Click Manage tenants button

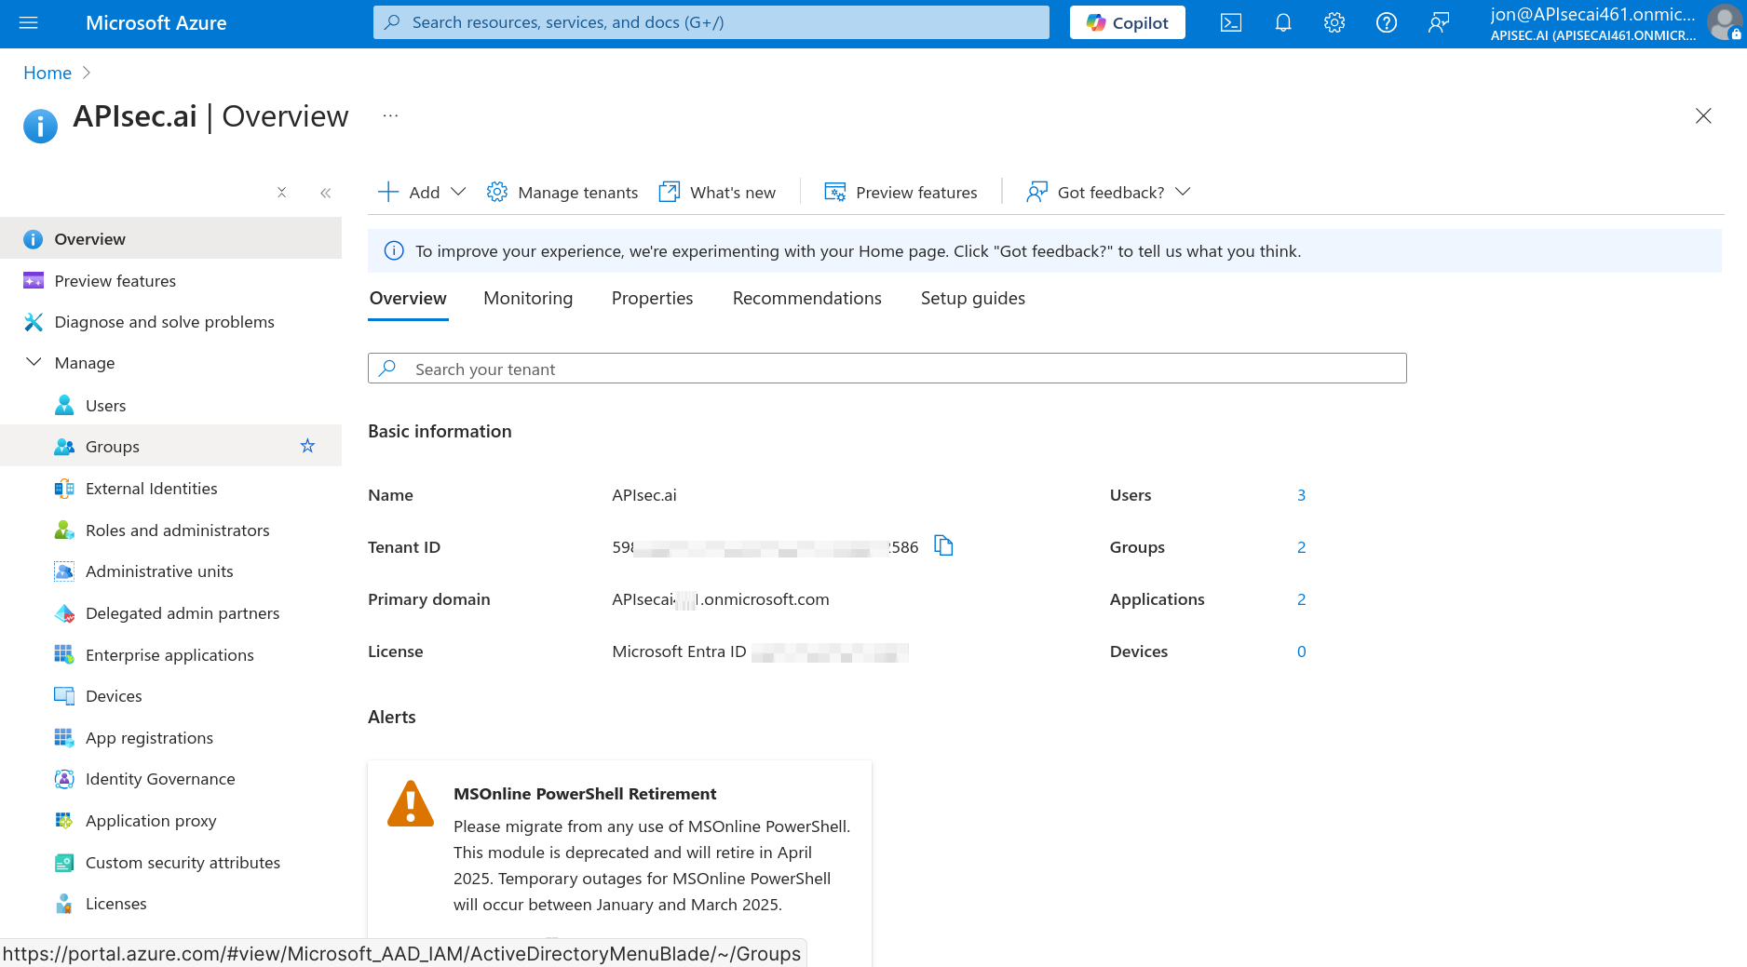click(562, 193)
